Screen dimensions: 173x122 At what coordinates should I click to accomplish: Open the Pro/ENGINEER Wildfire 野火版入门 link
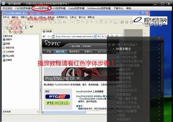(x=95, y=96)
